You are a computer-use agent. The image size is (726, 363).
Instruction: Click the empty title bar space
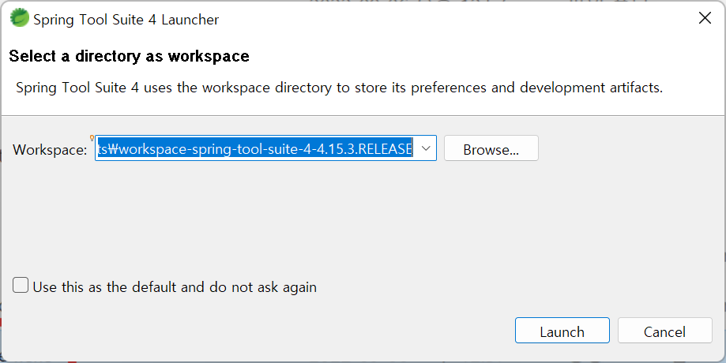tap(453, 18)
